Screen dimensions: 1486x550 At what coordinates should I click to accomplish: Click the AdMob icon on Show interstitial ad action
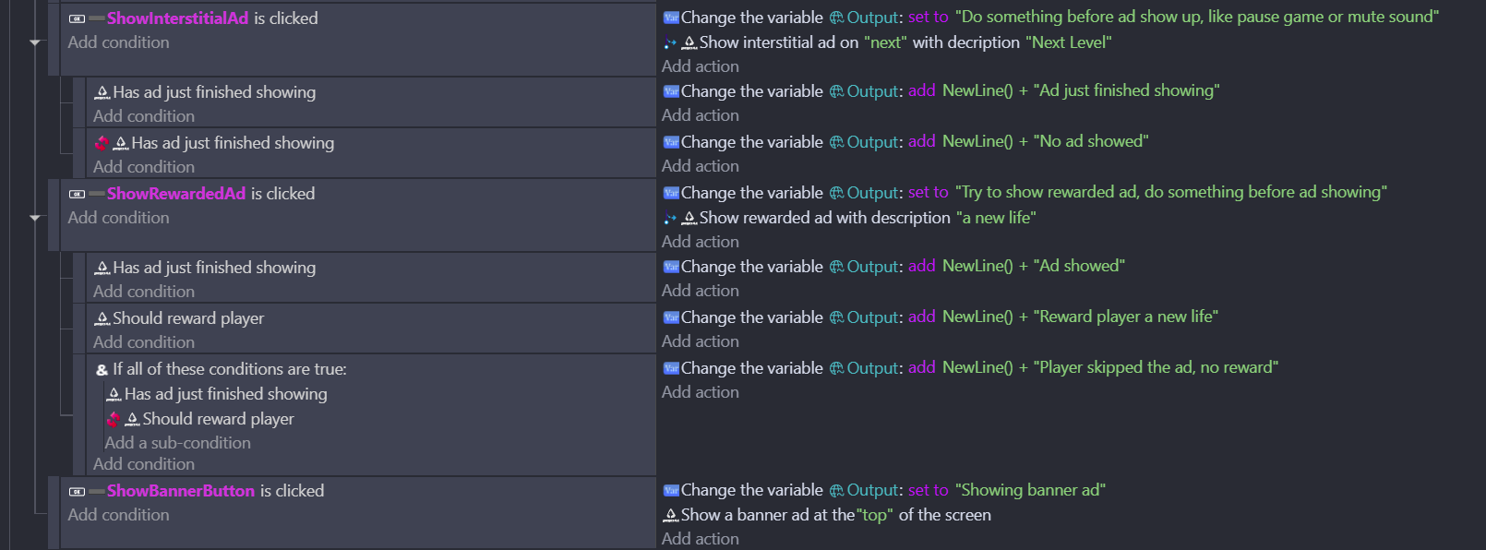click(689, 42)
